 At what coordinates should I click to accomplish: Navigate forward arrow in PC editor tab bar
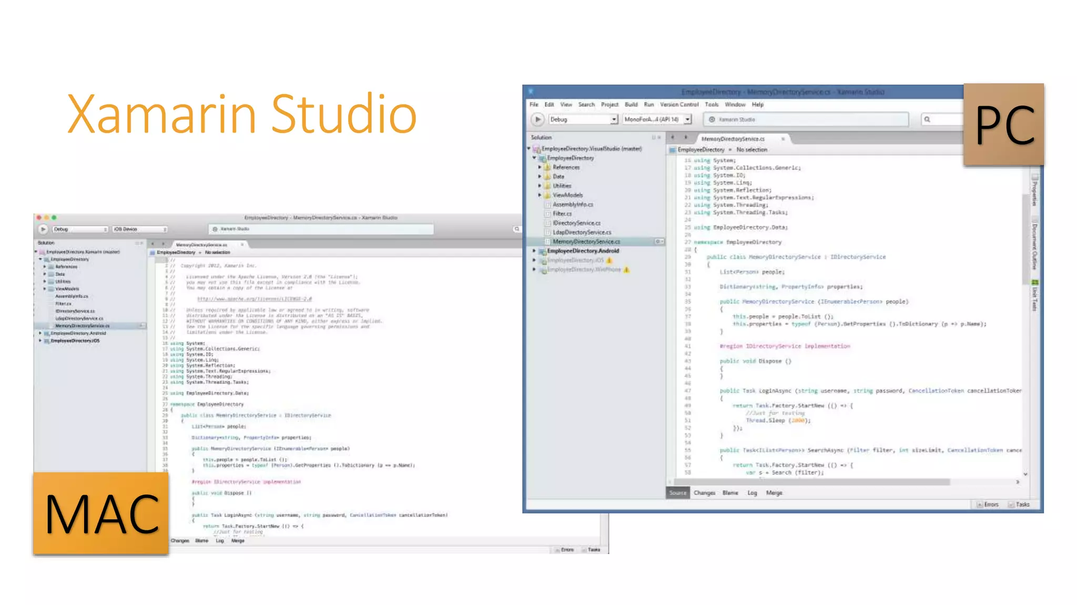pyautogui.click(x=686, y=138)
